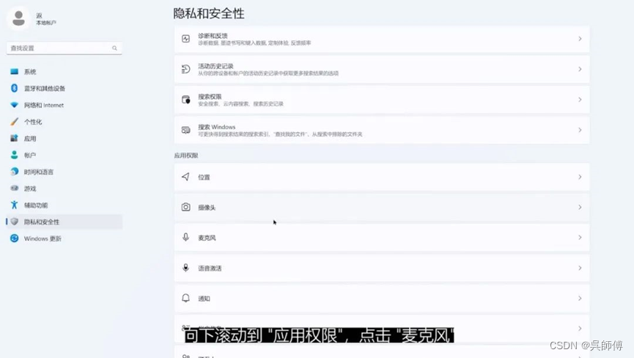Screen dimensions: 634x358
Task: Click the 网络和 Internet wifi icon
Action: tap(14, 105)
